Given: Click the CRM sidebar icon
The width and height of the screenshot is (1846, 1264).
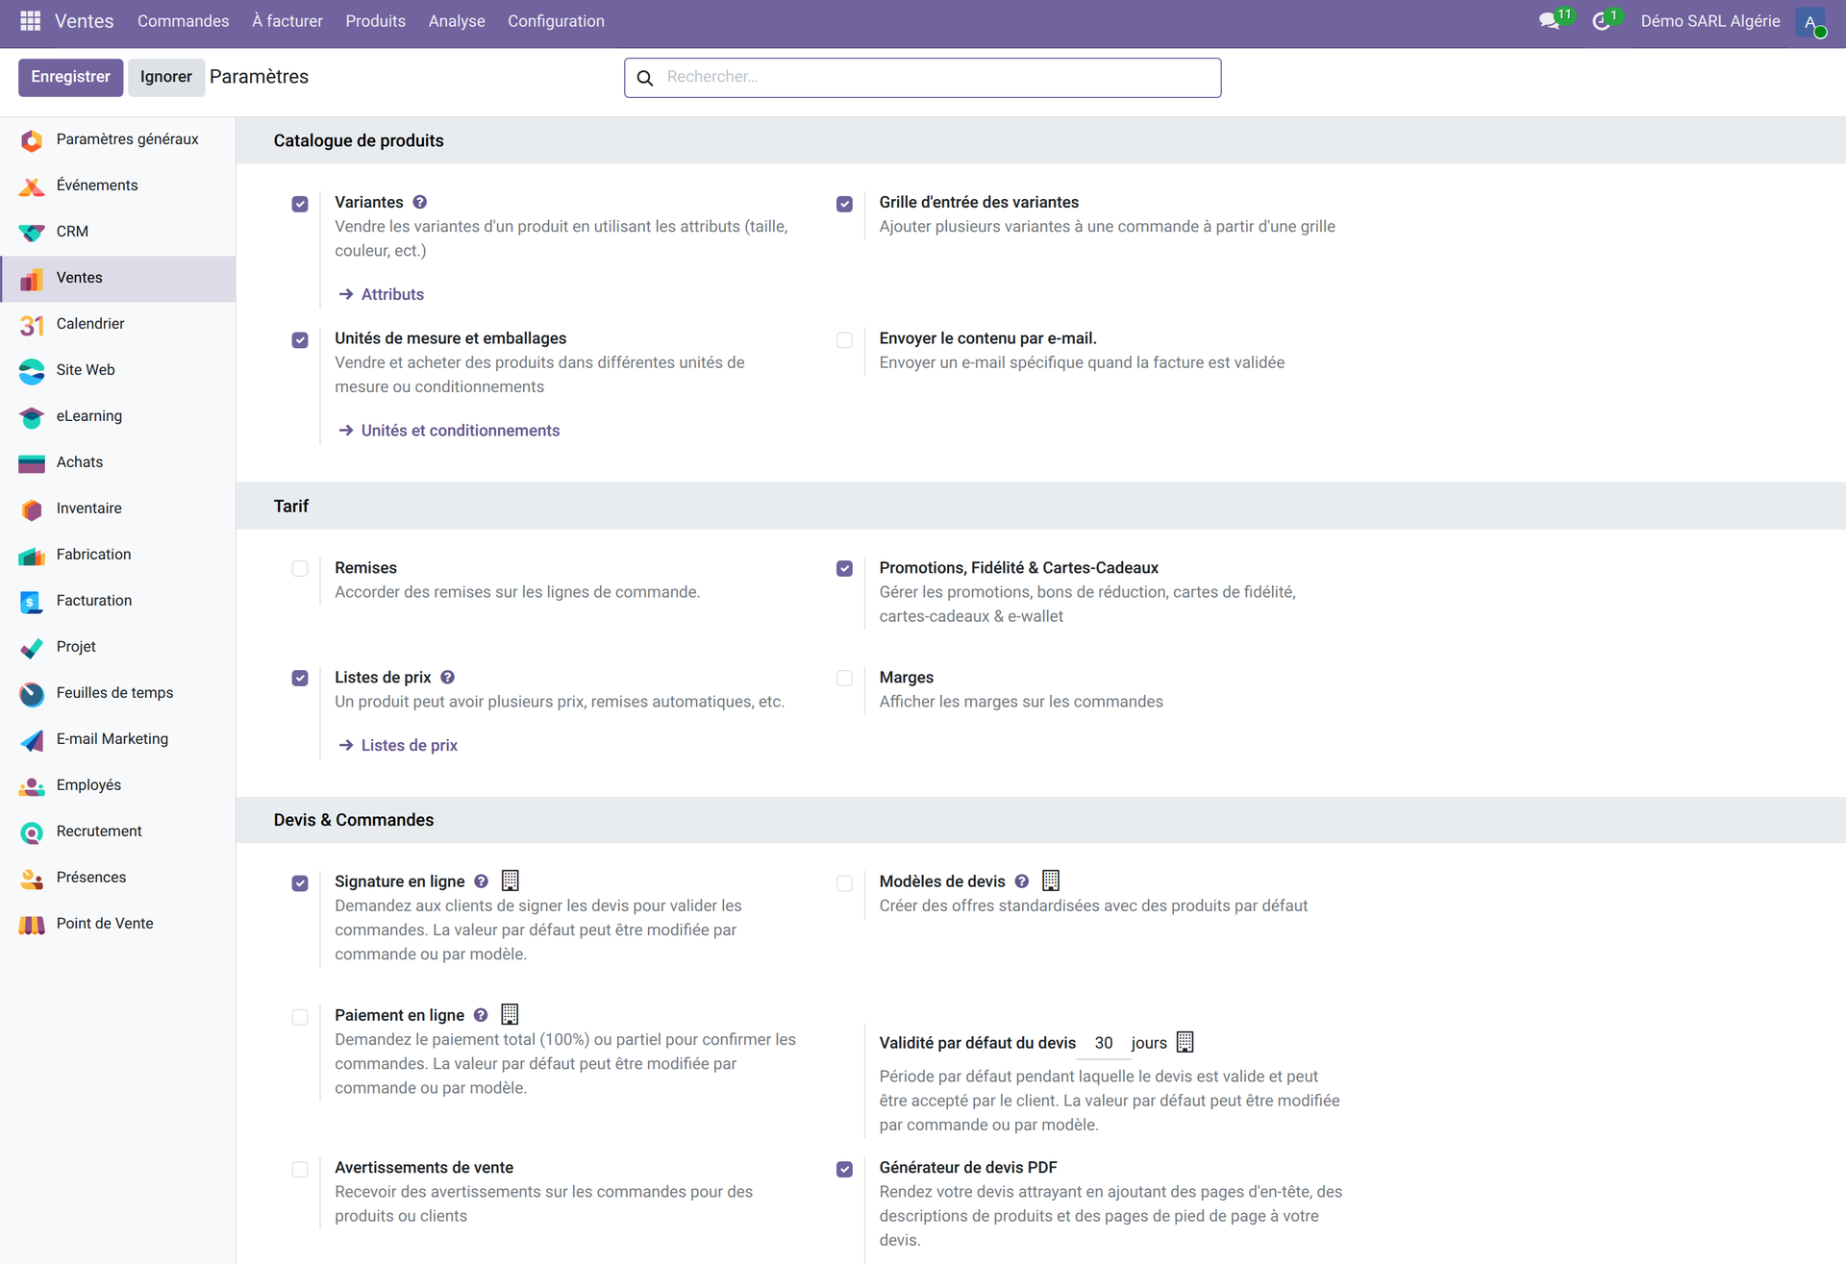Looking at the screenshot, I should coord(32,233).
